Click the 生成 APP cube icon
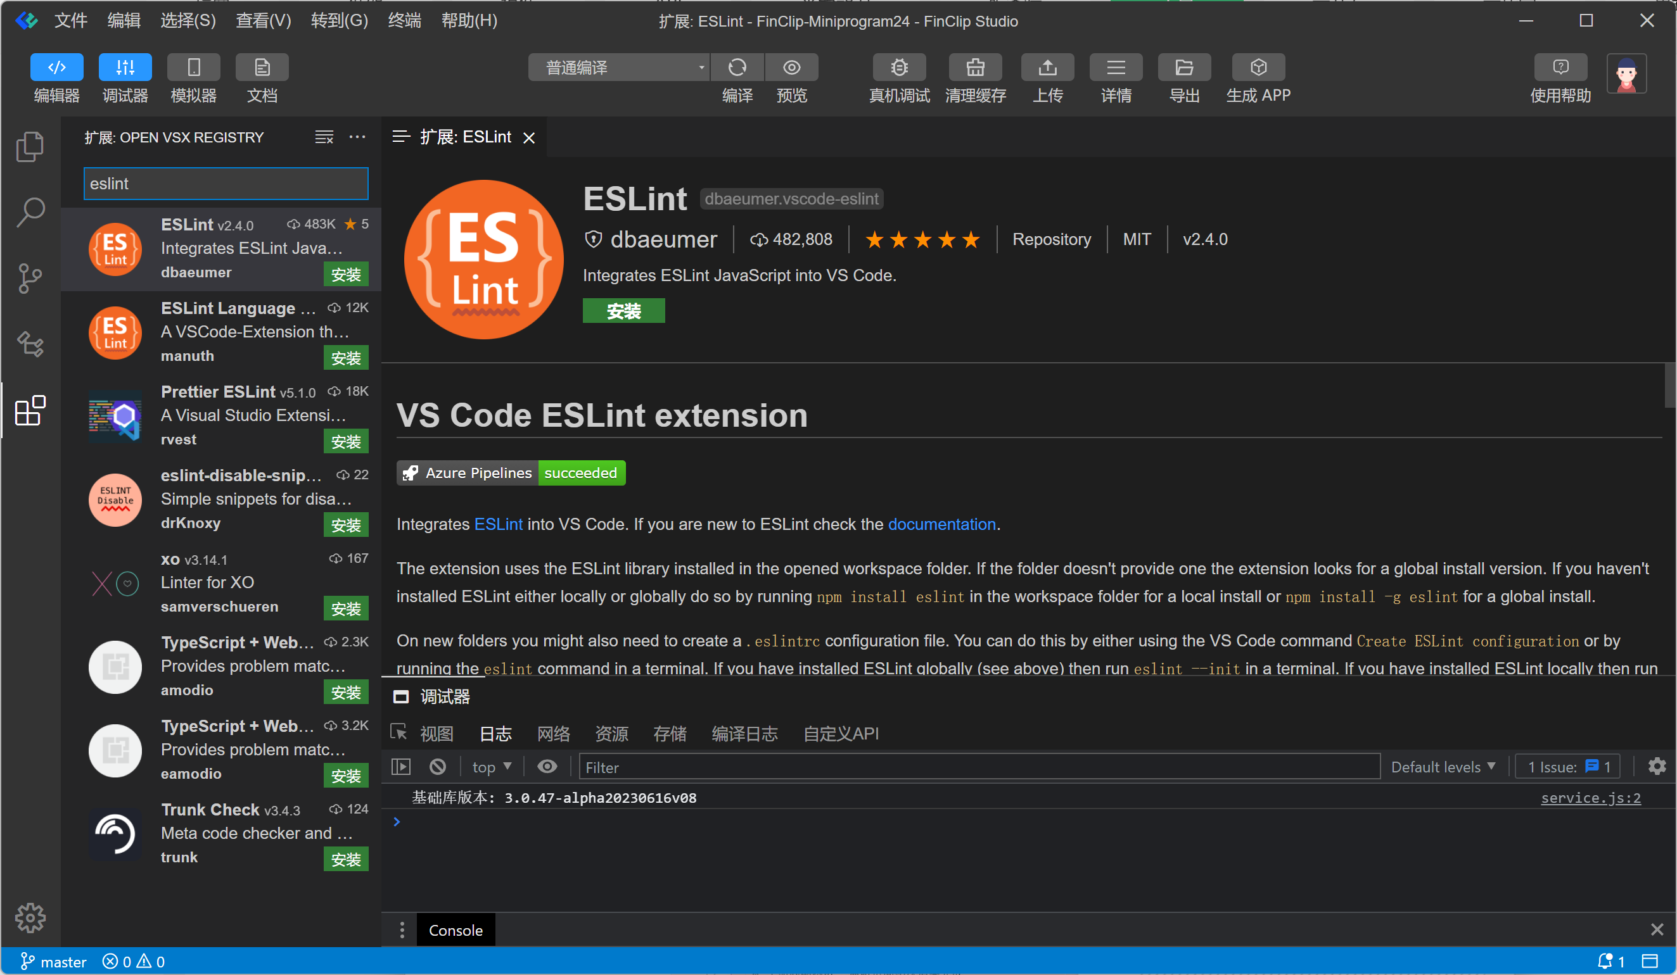The width and height of the screenshot is (1677, 975). (1258, 67)
